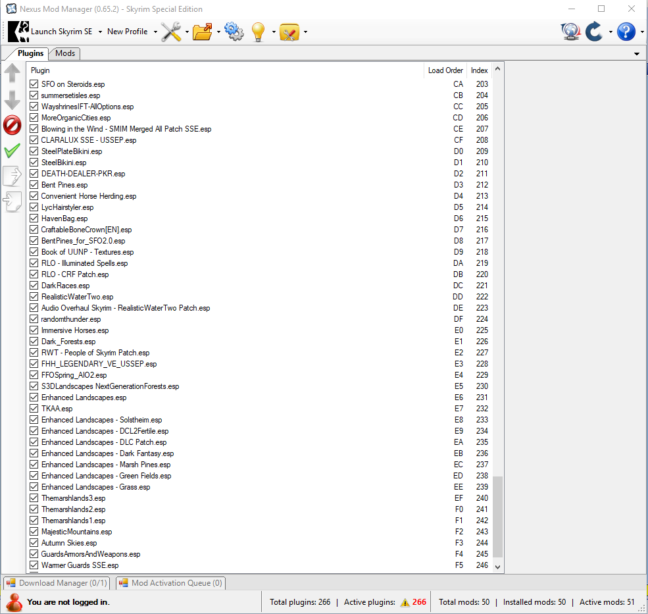Toggle the RealisticWaterTwo.esp checkbox
648x614 pixels.
[x=34, y=297]
